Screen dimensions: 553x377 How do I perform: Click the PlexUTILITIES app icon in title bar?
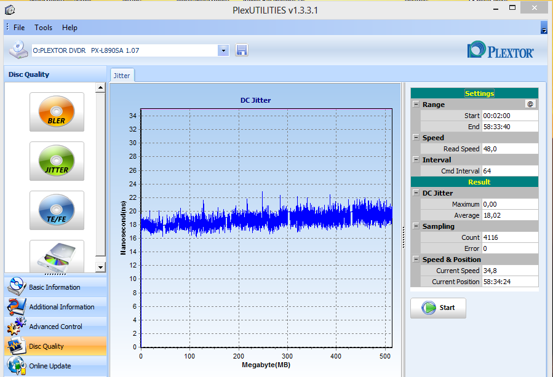click(x=10, y=10)
